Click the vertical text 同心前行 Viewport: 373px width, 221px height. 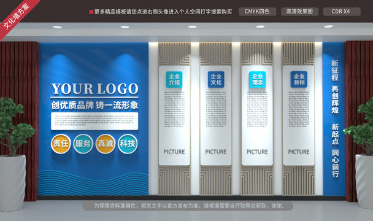click(x=336, y=163)
